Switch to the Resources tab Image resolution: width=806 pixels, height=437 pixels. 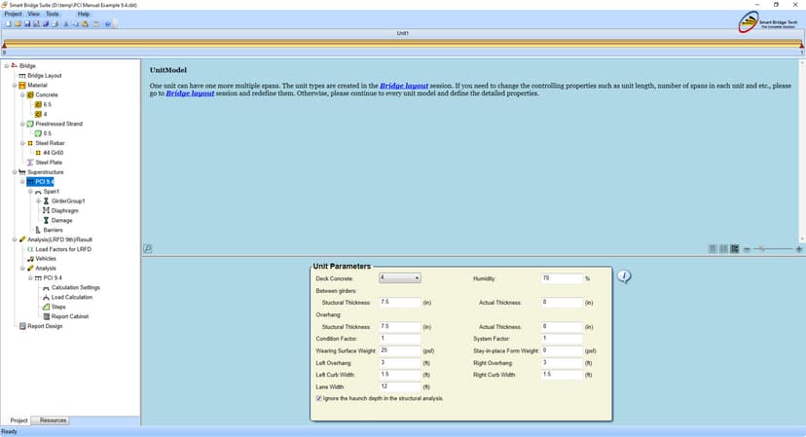(x=53, y=420)
